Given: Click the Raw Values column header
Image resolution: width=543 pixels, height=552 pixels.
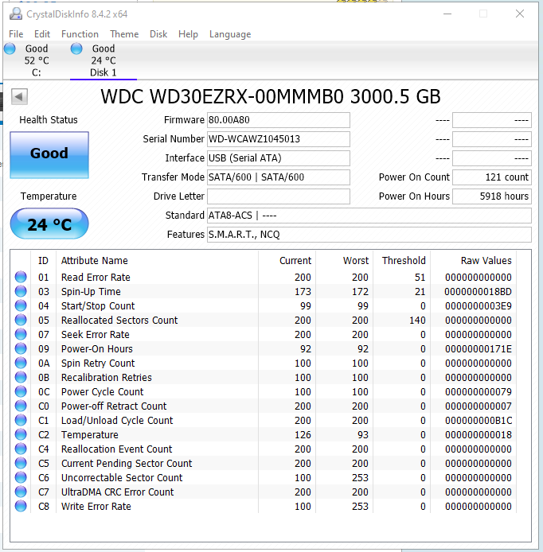Looking at the screenshot, I should (x=486, y=261).
